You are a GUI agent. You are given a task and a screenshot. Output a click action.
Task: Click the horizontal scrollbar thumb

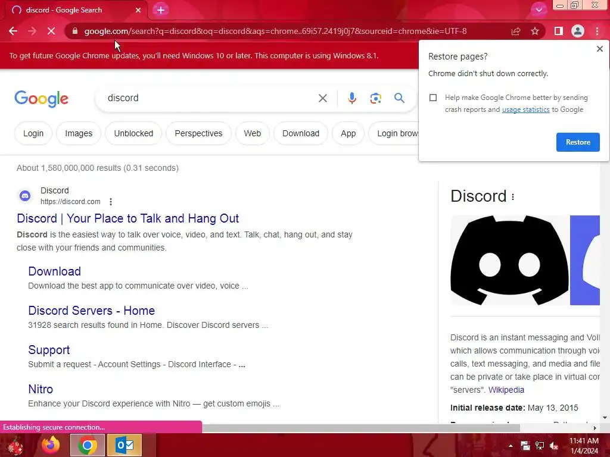click(360, 428)
